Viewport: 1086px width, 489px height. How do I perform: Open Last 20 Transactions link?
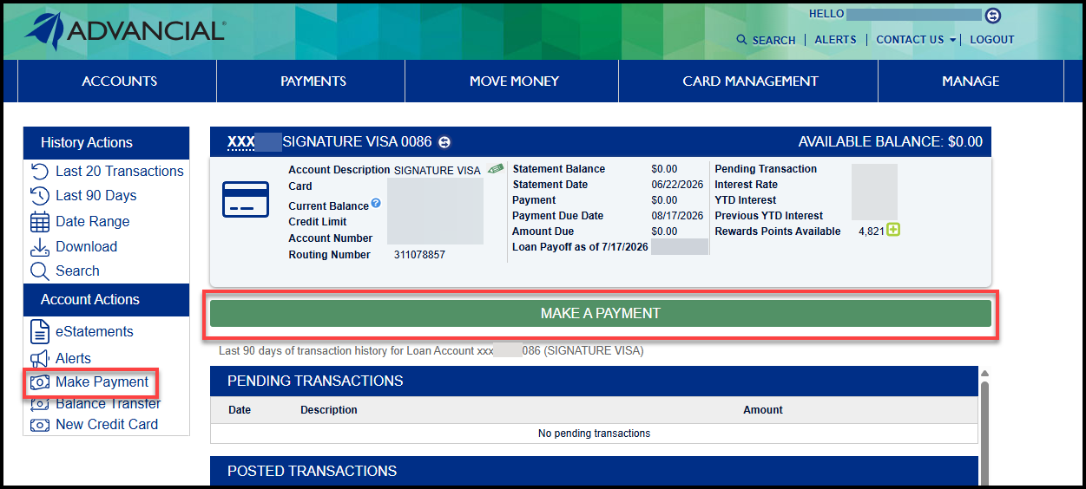tap(120, 171)
